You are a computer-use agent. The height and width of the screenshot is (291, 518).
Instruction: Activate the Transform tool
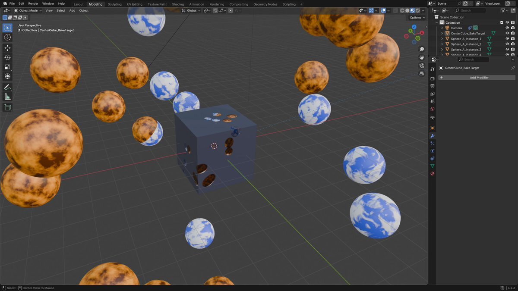point(7,76)
